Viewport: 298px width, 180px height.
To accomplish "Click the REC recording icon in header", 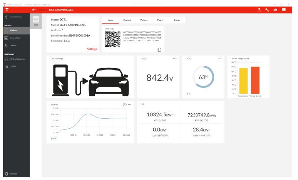I will [259, 9].
